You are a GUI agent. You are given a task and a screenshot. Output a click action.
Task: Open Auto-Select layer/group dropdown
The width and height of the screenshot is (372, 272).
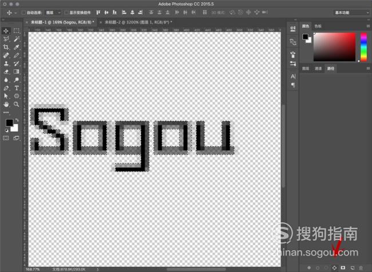pyautogui.click(x=53, y=13)
